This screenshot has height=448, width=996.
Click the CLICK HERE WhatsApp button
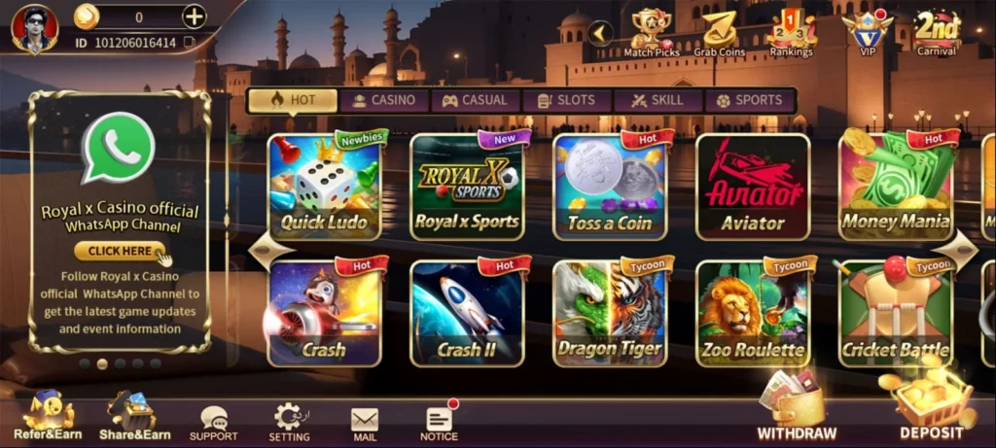click(x=120, y=252)
